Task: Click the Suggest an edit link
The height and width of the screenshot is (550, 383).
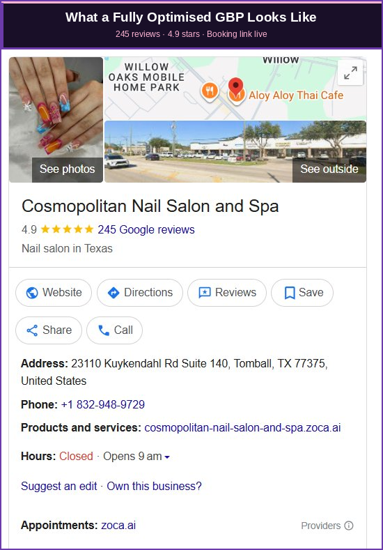Action: point(59,486)
